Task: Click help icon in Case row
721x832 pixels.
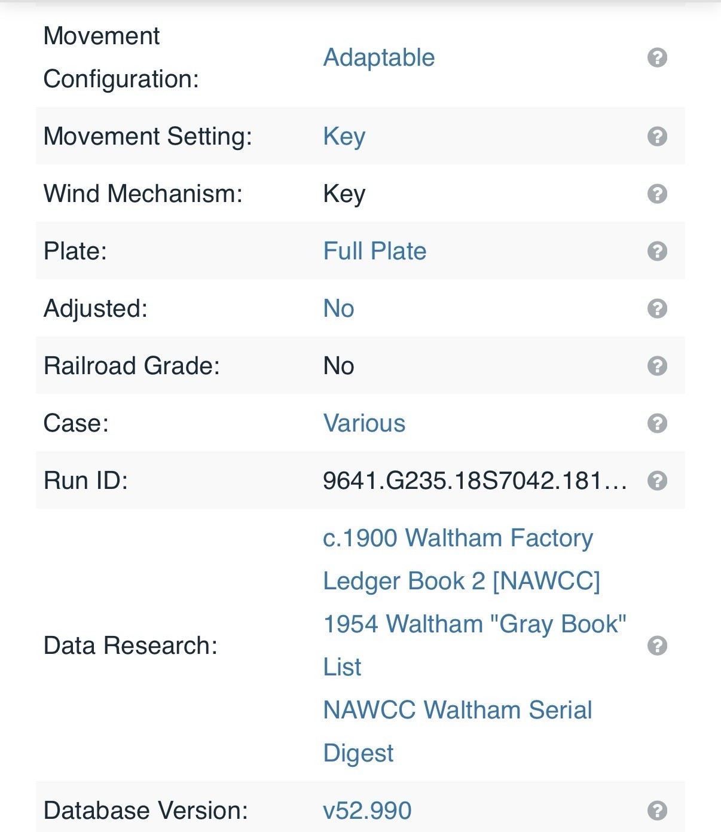Action: pyautogui.click(x=657, y=423)
